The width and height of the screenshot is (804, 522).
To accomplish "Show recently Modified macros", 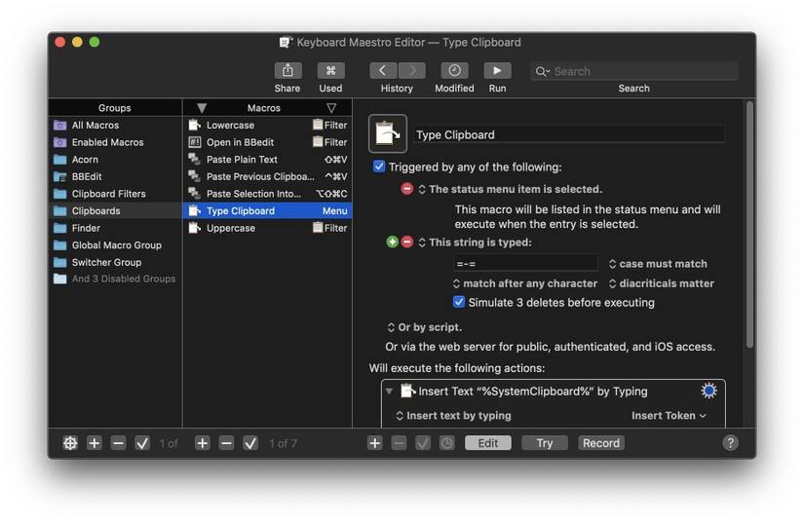I will click(454, 71).
